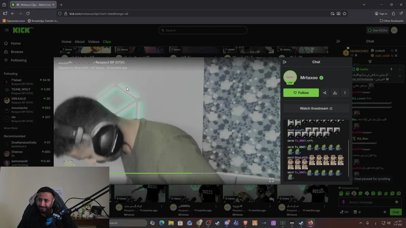
Task: Open recommended channel Chenzo
Action: 27,153
